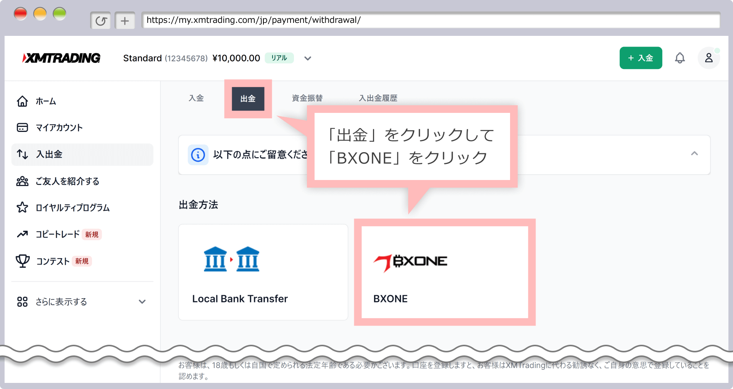Switch to the 資金振替 tab
The width and height of the screenshot is (733, 389).
307,98
